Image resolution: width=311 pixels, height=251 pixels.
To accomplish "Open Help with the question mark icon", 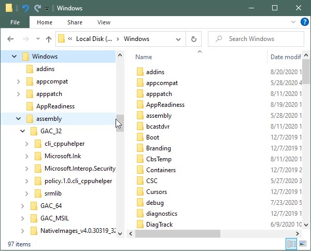I will (x=304, y=22).
